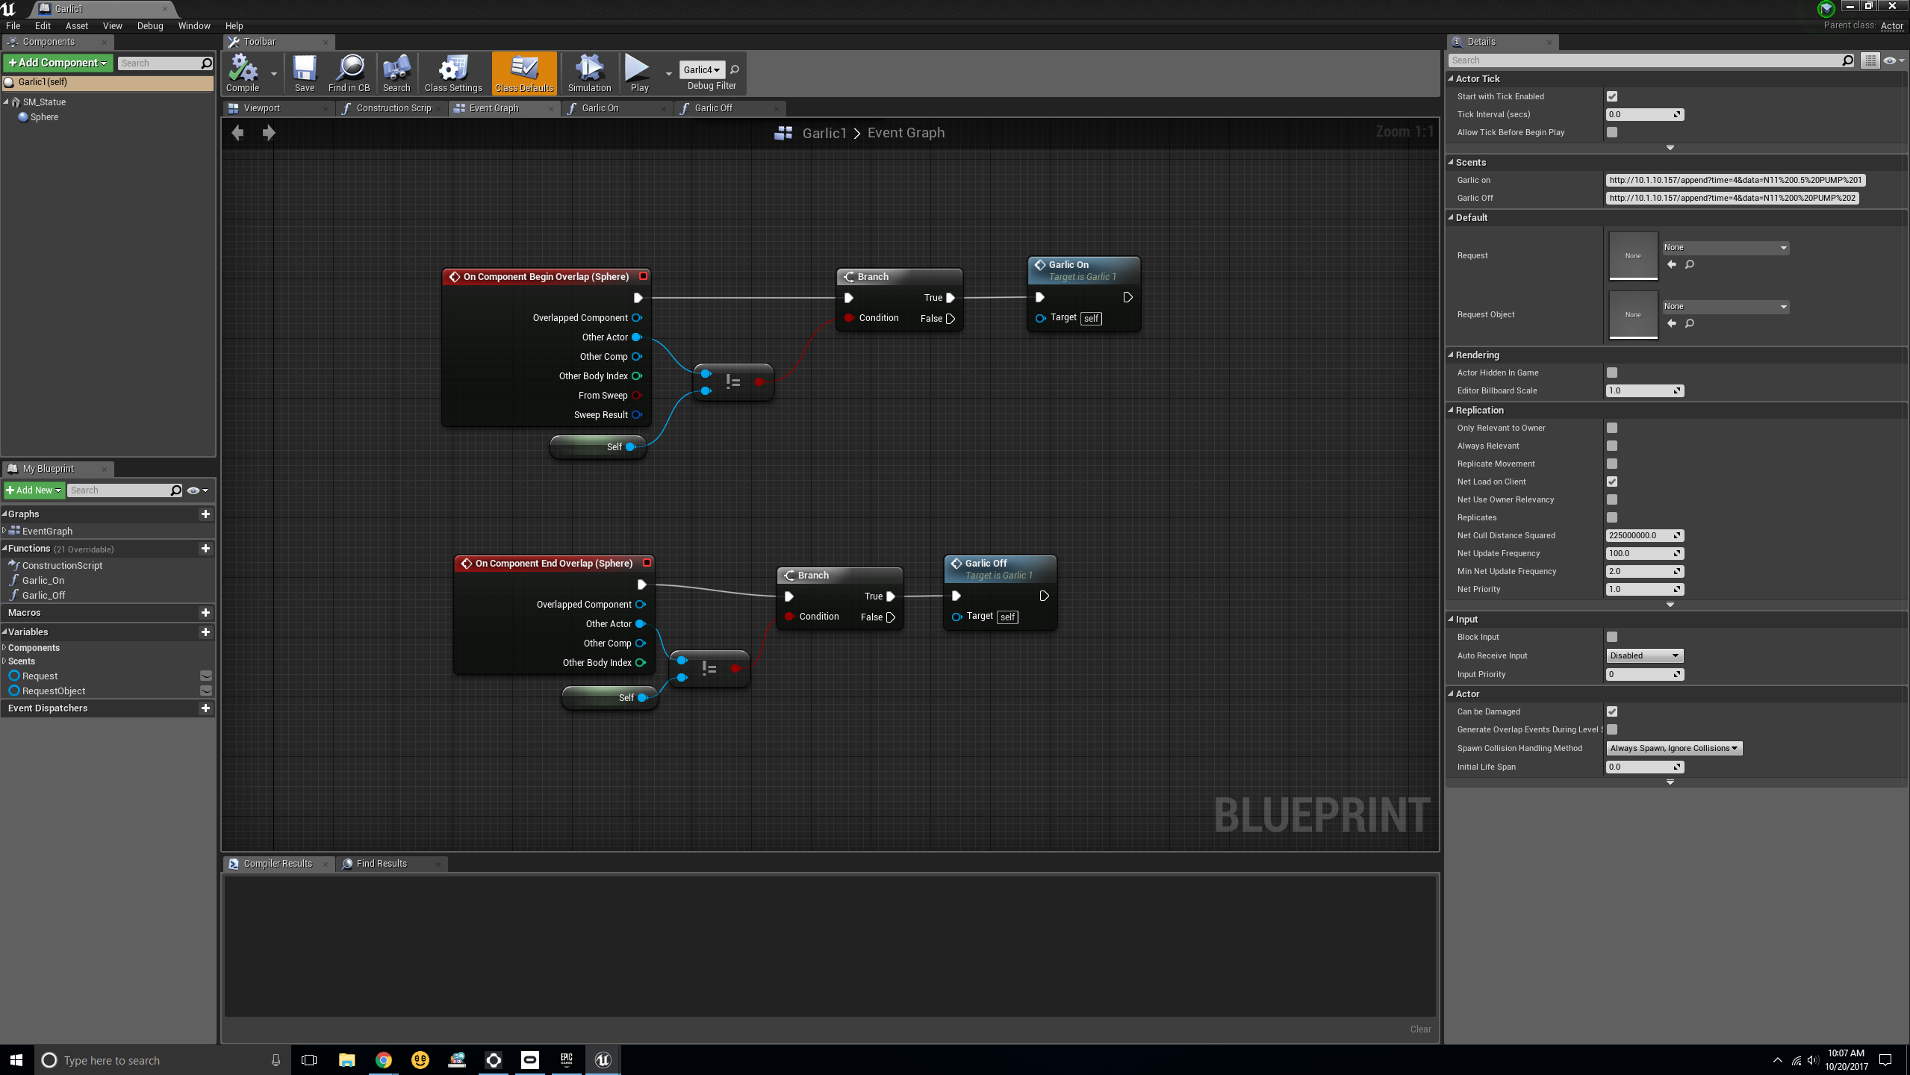Toggle RequestObject variable editable eye

[x=206, y=691]
